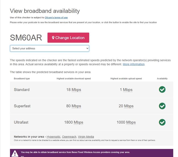Click the SM60AR postcode text
This screenshot has width=178, height=157.
pyautogui.click(x=26, y=38)
